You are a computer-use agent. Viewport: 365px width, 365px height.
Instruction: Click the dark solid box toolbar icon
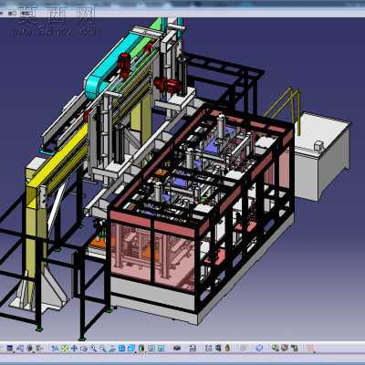point(177,349)
